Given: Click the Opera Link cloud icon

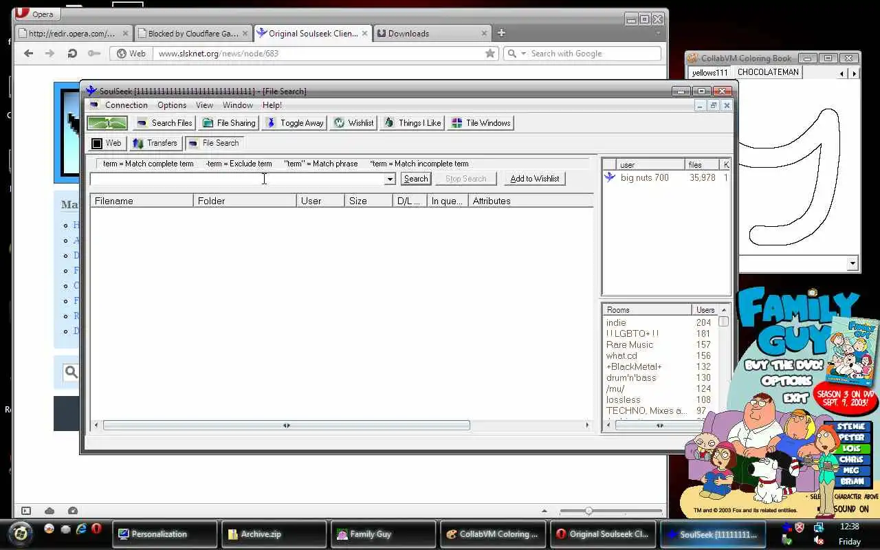Looking at the screenshot, I should pyautogui.click(x=49, y=511).
